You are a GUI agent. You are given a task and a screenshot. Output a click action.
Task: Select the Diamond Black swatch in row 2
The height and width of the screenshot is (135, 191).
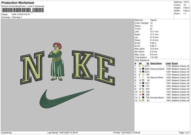coord(143,69)
